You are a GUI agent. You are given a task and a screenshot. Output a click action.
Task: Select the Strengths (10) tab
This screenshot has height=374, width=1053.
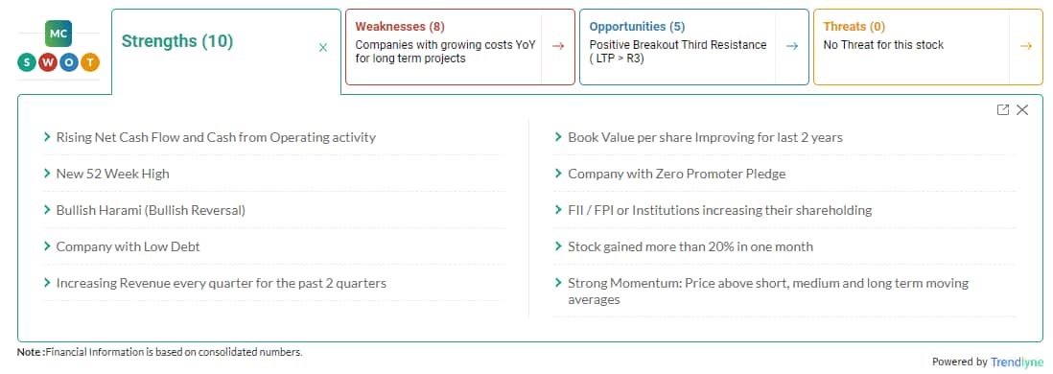coord(177,41)
